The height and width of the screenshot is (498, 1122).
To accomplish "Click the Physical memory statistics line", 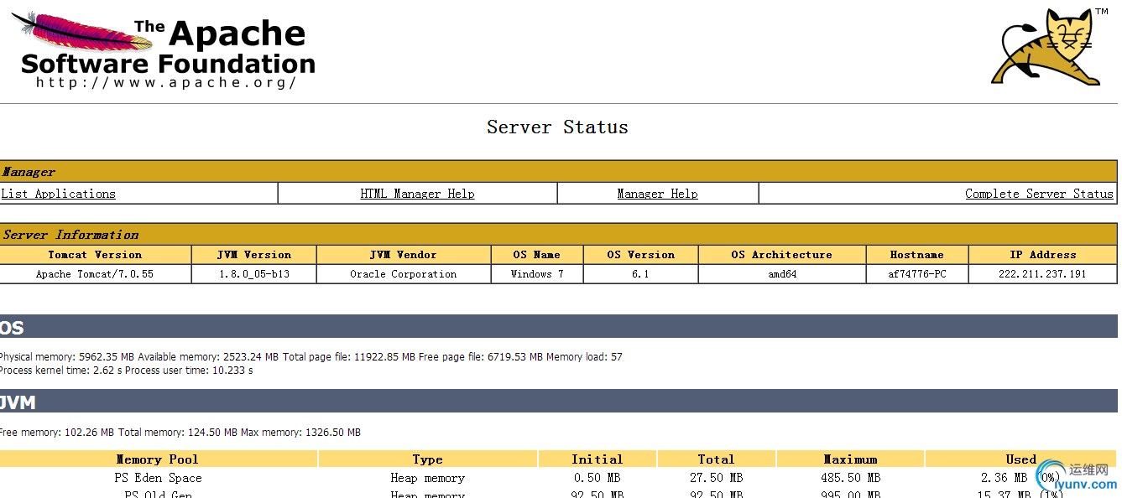I will pyautogui.click(x=311, y=357).
